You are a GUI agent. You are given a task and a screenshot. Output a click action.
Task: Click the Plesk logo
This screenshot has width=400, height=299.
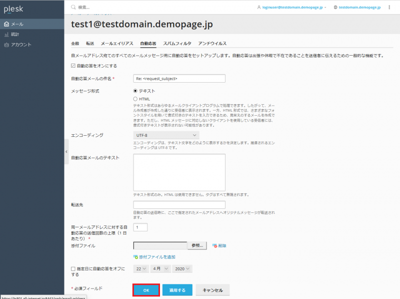pos(13,9)
